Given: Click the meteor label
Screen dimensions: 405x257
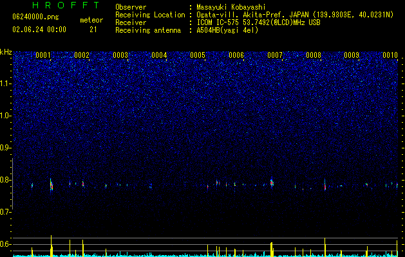Looking at the screenshot, I should 91,20.
